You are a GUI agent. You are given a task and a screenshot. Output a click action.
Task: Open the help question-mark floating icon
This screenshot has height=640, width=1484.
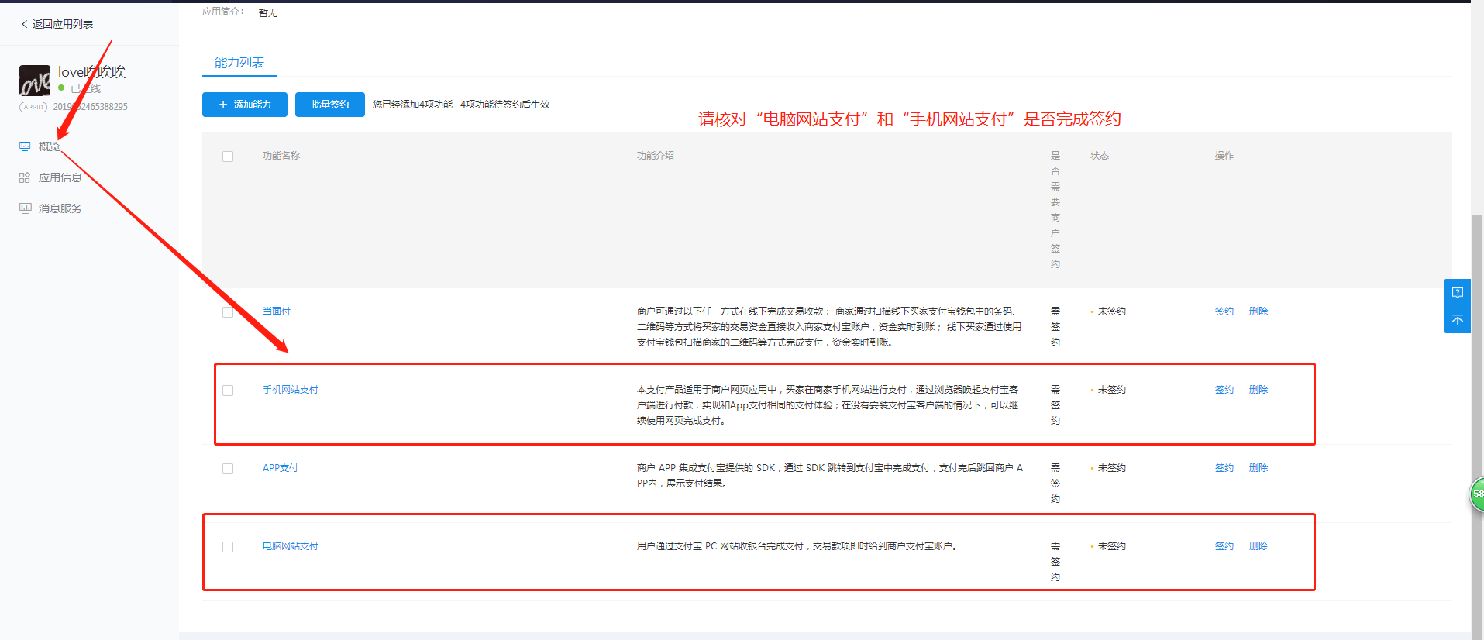[1457, 293]
